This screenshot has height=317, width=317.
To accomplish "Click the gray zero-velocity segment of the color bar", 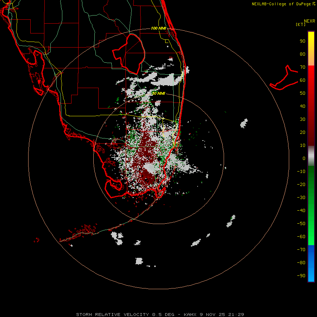I will click(x=311, y=156).
